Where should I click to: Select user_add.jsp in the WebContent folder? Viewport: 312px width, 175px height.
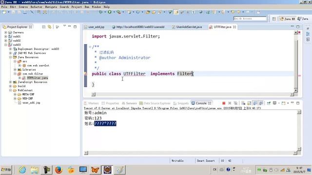tap(31, 103)
